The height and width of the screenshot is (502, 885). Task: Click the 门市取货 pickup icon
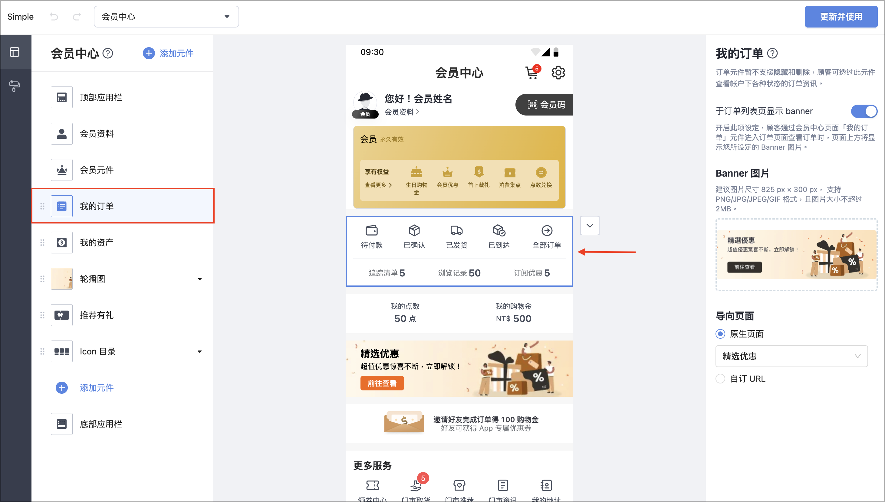416,485
